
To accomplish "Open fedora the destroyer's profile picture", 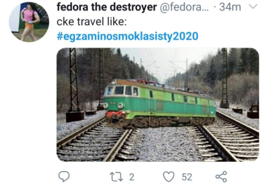I will (29, 22).
